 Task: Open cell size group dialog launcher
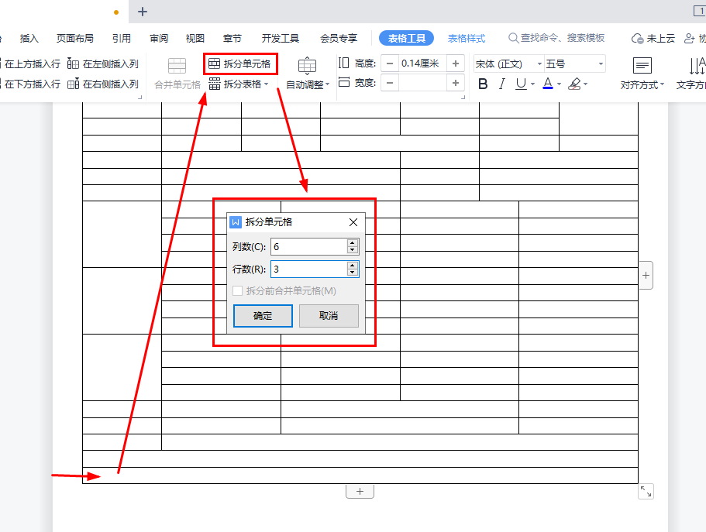point(463,97)
